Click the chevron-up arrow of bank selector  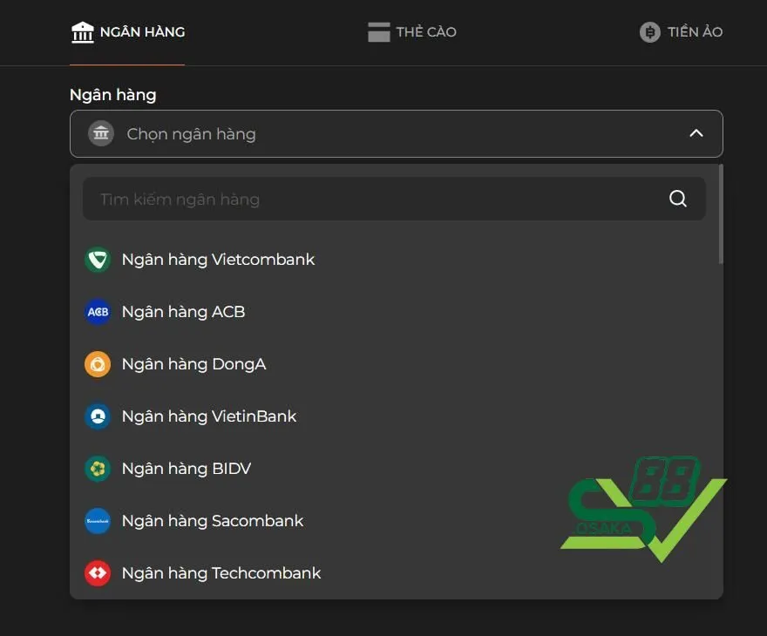pos(696,133)
